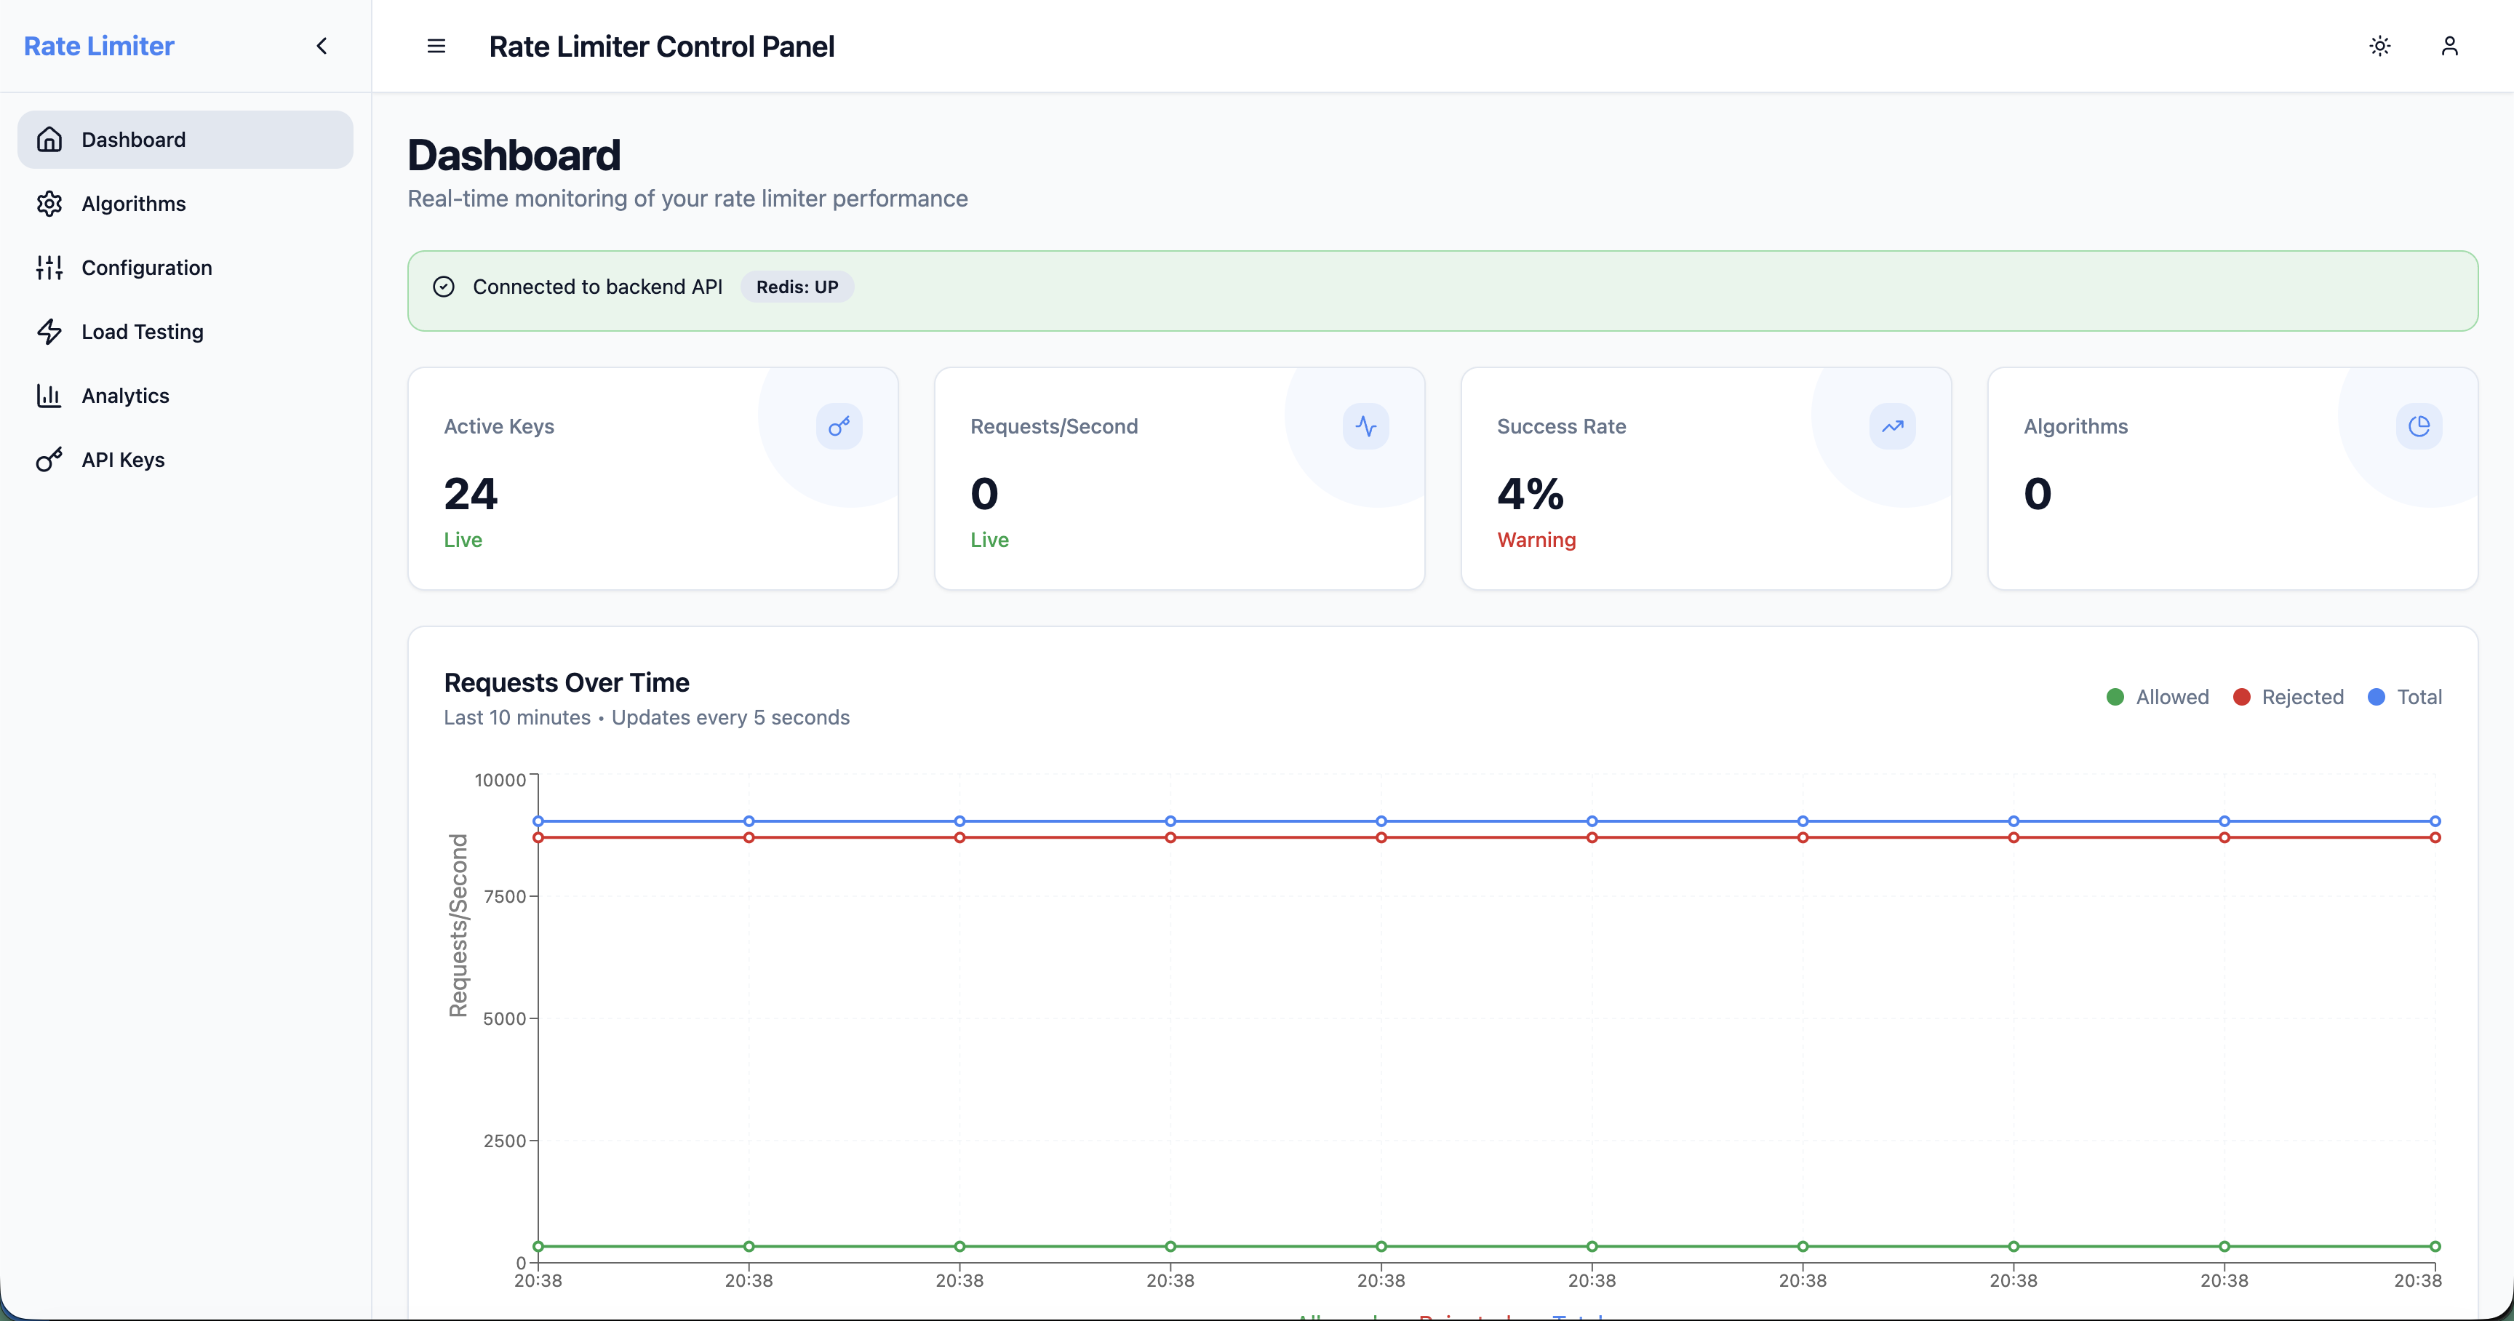Navigate to Load Testing
Viewport: 2514px width, 1321px height.
185,332
